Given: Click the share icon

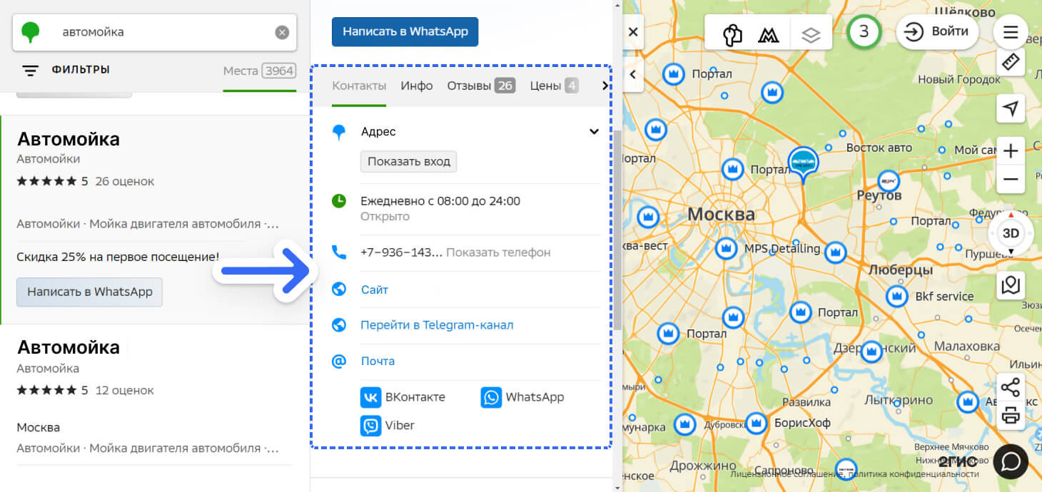Looking at the screenshot, I should click(1011, 387).
